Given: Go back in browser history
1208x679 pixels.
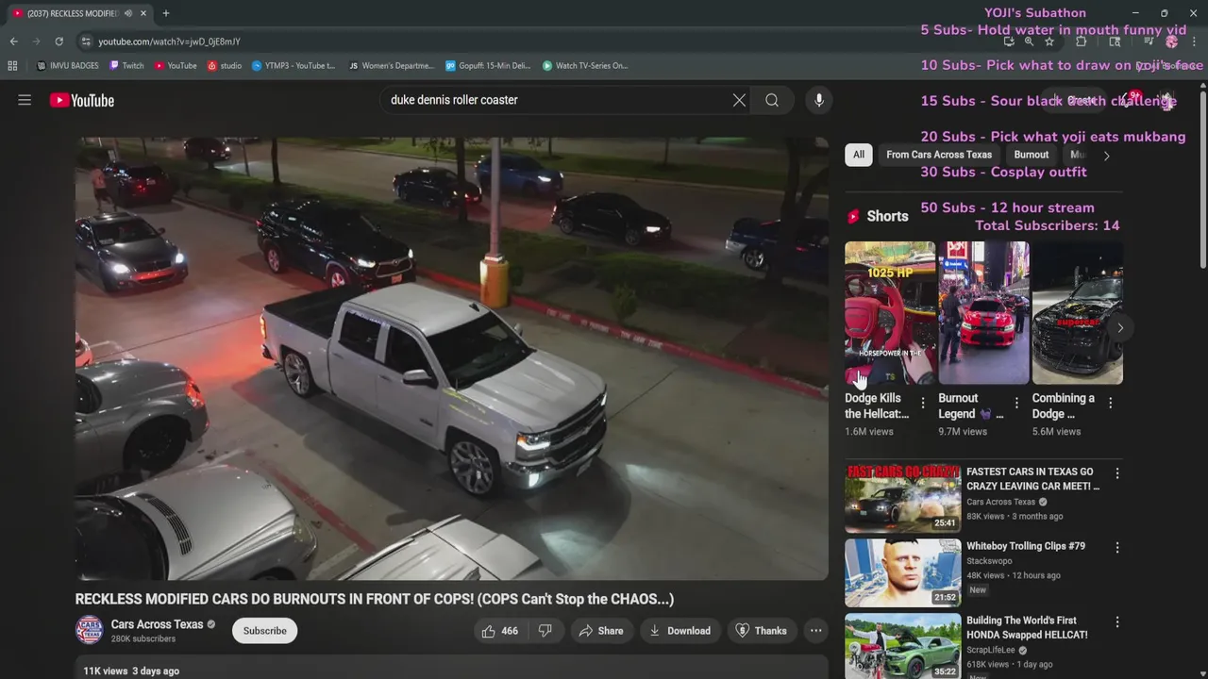Looking at the screenshot, I should point(13,41).
